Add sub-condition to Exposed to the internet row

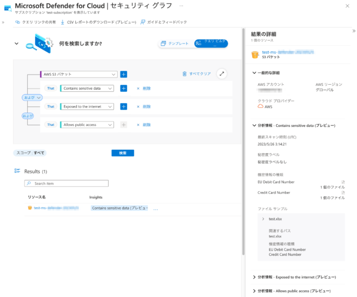124,106
